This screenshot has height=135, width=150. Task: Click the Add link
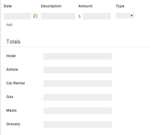(9, 25)
